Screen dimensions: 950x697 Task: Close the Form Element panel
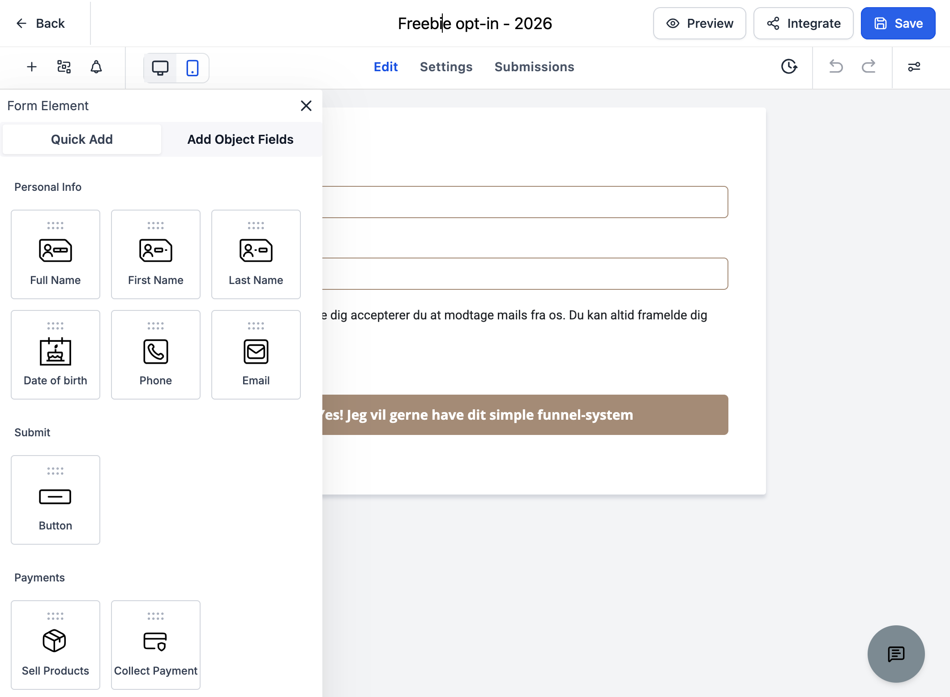[x=306, y=106]
